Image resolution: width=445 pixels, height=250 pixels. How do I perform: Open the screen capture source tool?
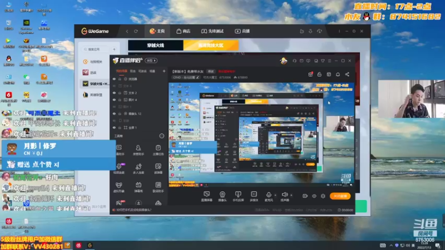click(x=206, y=196)
